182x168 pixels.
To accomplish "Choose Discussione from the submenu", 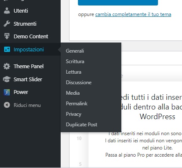I will (79, 83).
